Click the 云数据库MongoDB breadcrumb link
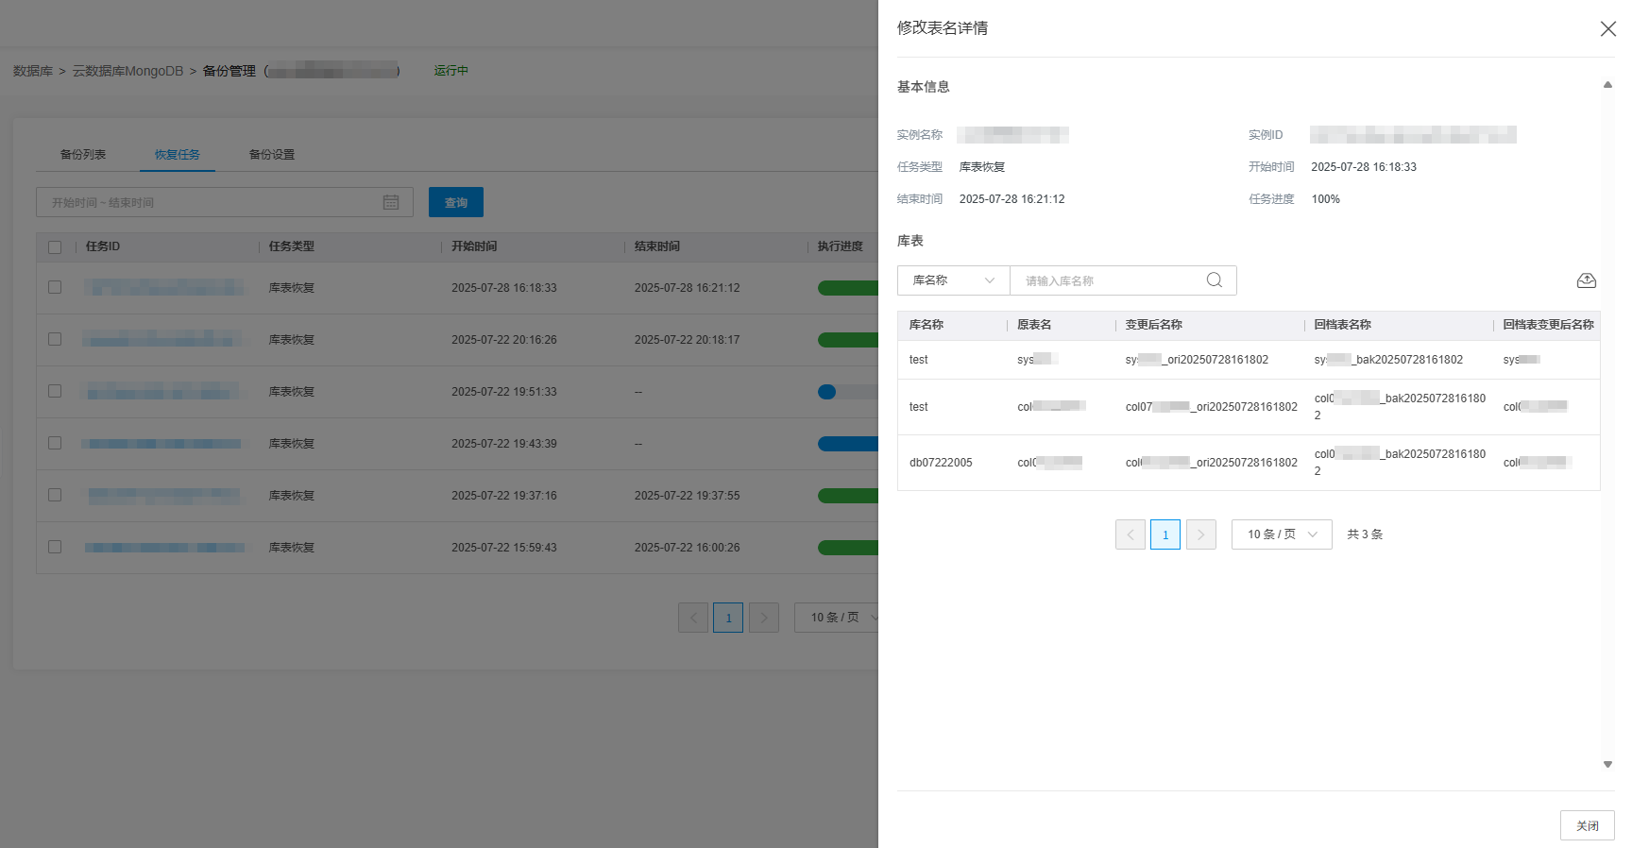This screenshot has height=848, width=1632. [x=127, y=72]
